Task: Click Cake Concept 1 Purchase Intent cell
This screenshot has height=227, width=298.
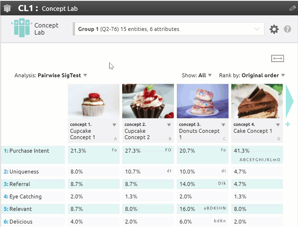Action: [257, 155]
